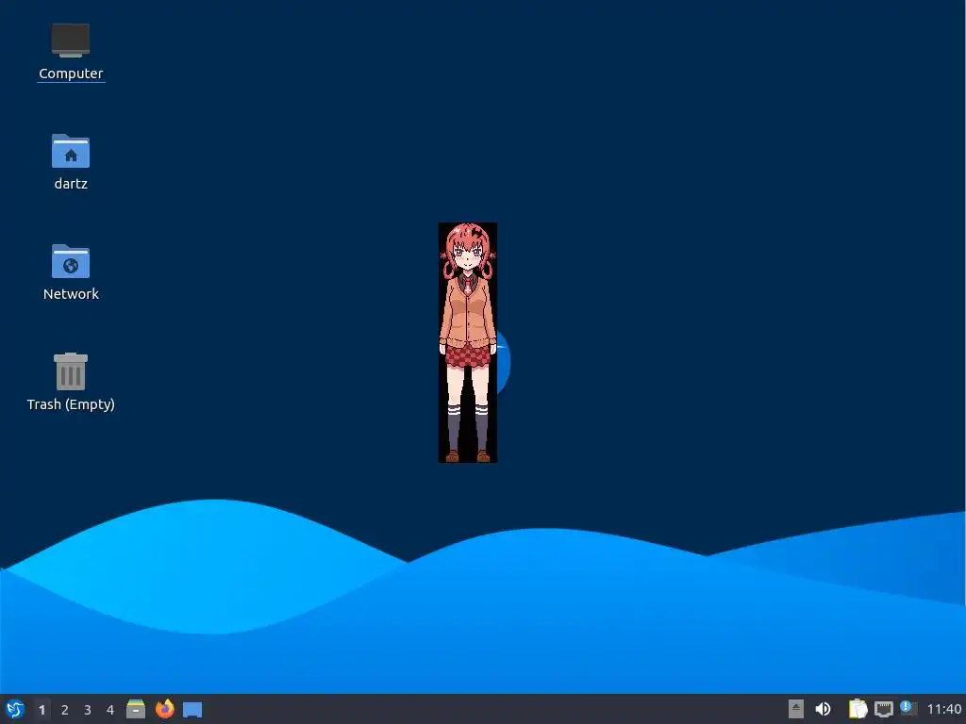966x724 pixels.
Task: Switch to workspace 3
Action: pos(88,710)
